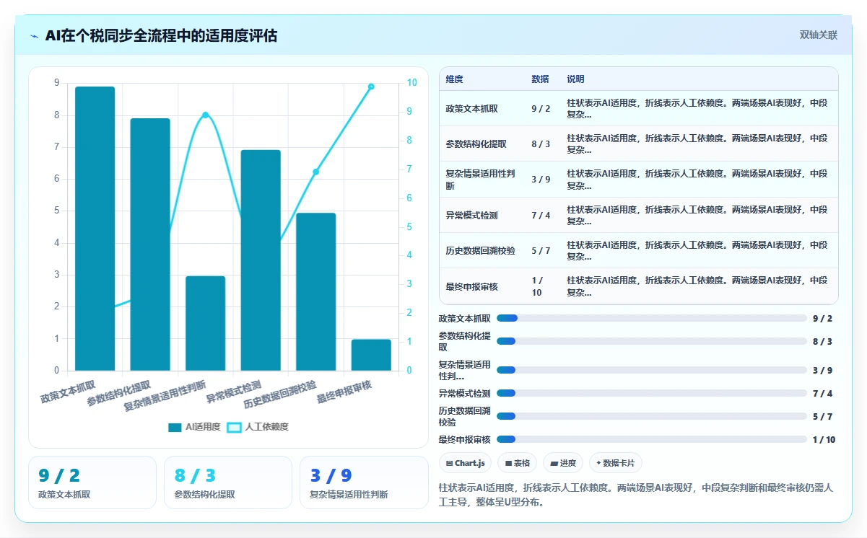Click the 说明 table column header
Viewport: 867px width, 538px height.
699,79
